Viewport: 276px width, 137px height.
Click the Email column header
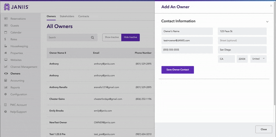click(96, 53)
